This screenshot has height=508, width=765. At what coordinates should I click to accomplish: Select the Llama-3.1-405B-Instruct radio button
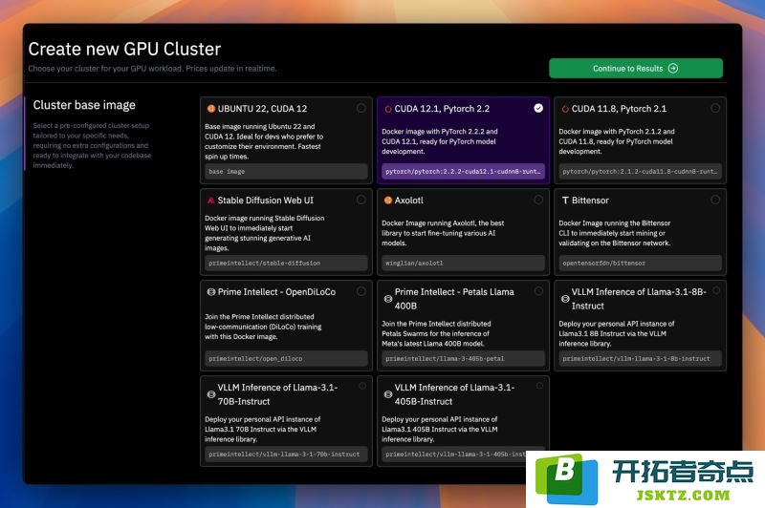pyautogui.click(x=539, y=386)
